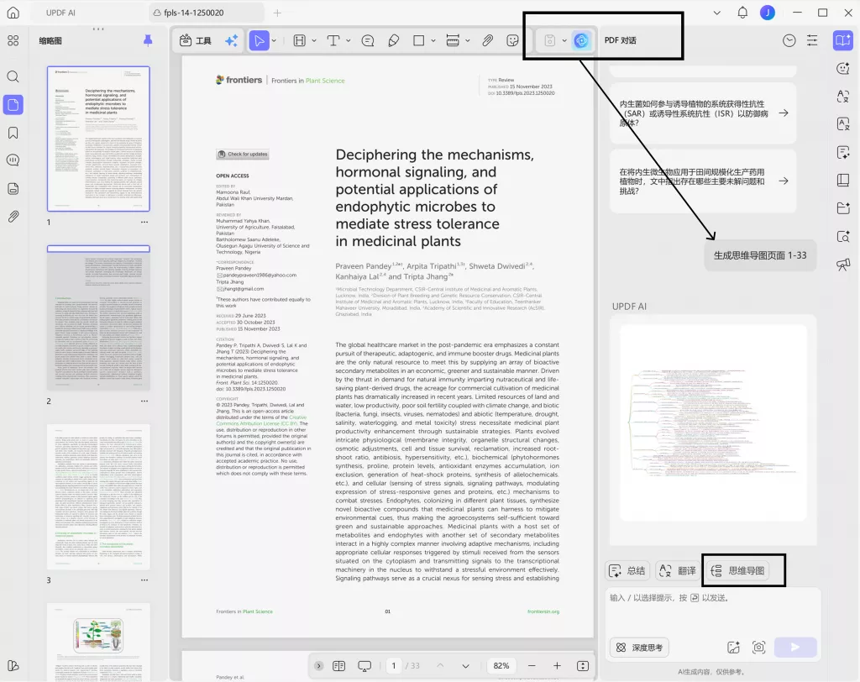Screen dimensions: 860x682
Task: Expand the save options dropdown
Action: (x=564, y=40)
